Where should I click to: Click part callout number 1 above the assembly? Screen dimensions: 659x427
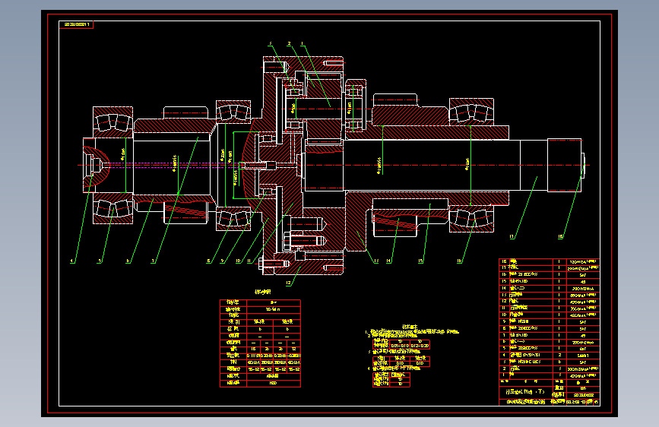pos(303,43)
